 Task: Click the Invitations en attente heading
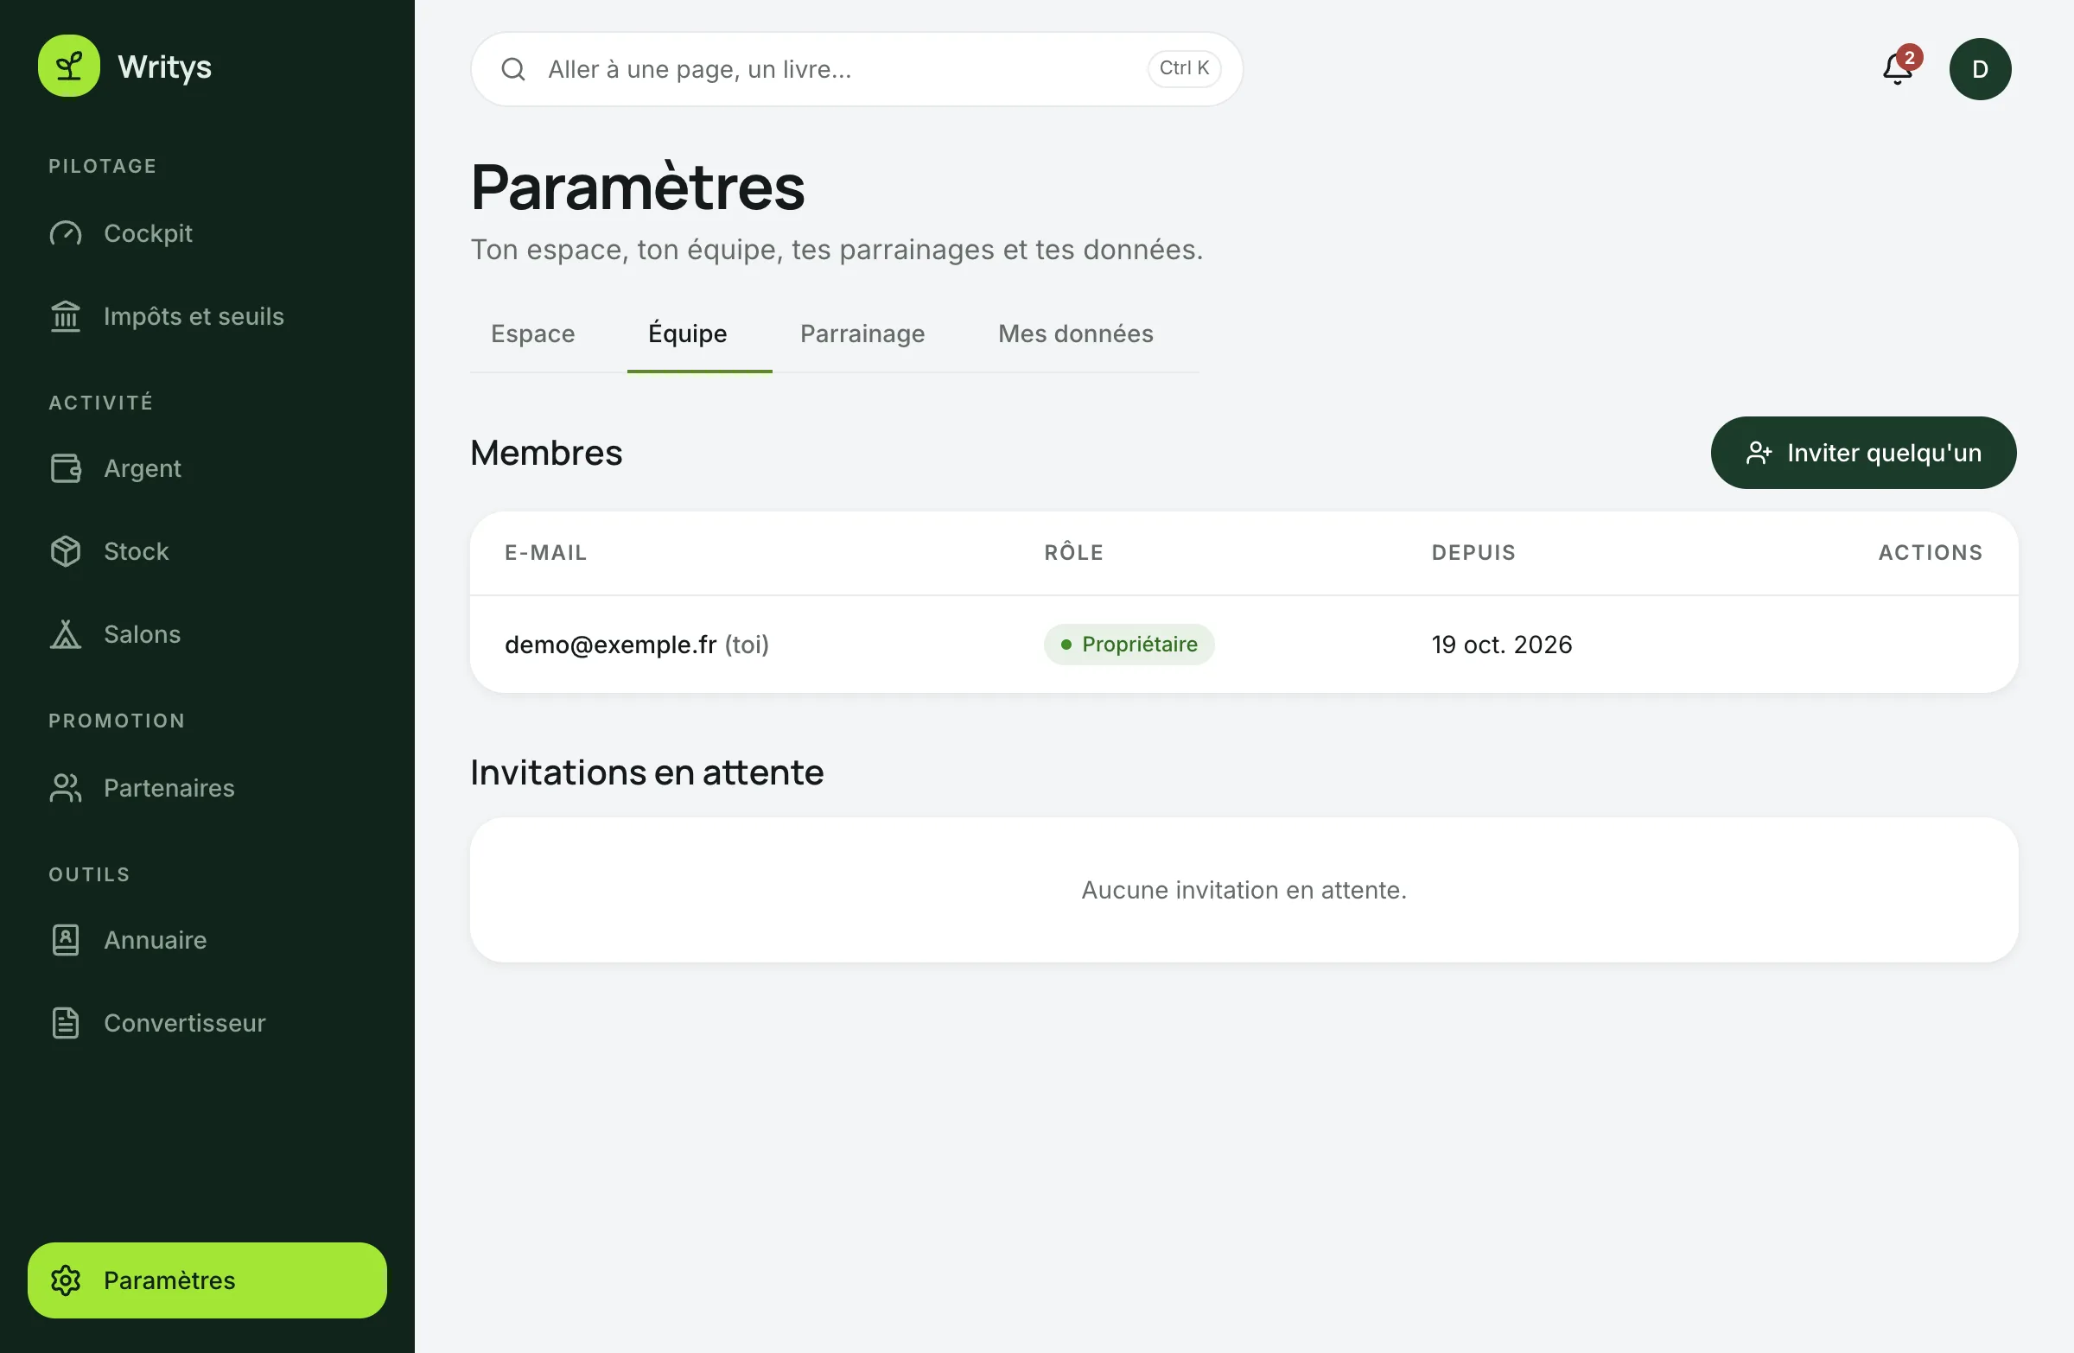tap(646, 772)
